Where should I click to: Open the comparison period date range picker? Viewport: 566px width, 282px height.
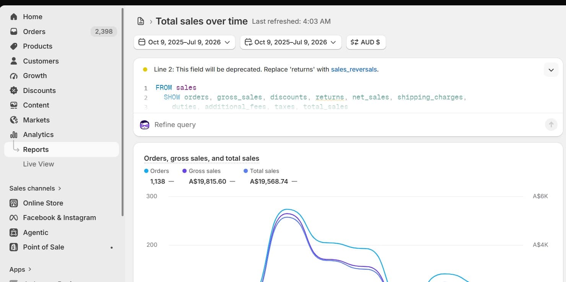click(291, 42)
